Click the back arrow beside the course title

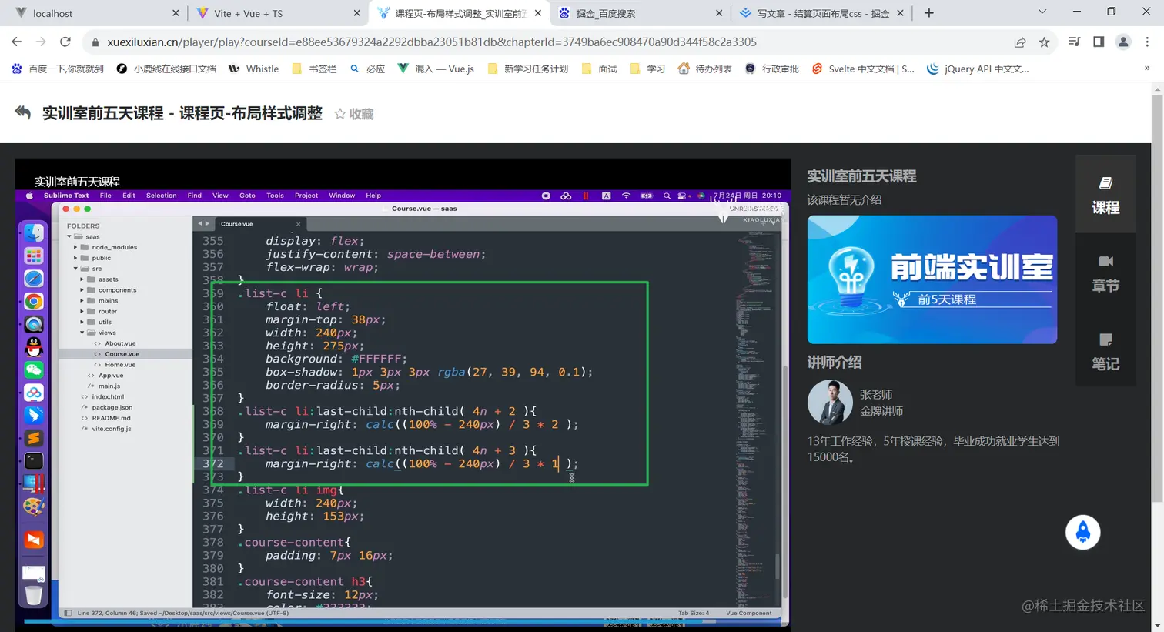point(23,113)
